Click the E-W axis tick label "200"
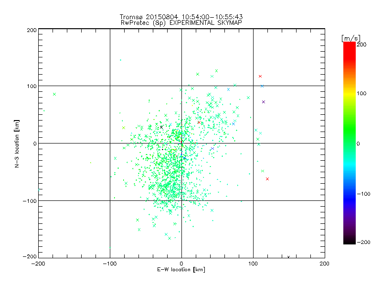 point(325,264)
